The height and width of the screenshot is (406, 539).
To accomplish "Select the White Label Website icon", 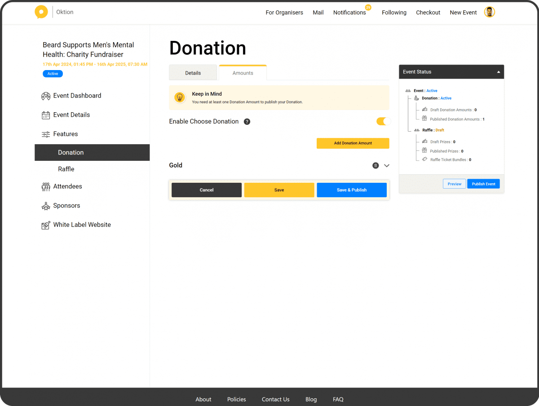I will (x=45, y=225).
